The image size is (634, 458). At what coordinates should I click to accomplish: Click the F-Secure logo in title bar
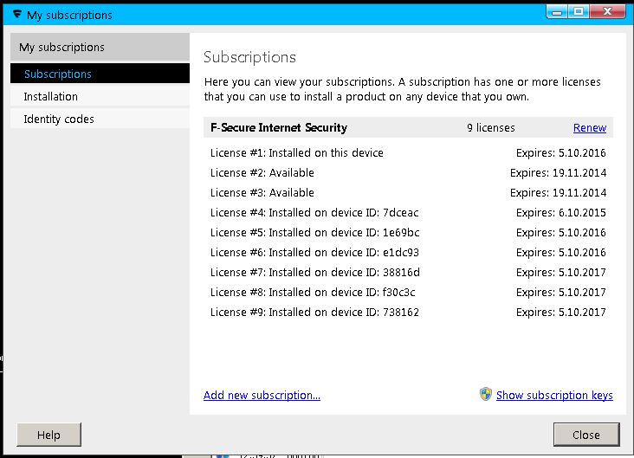17,15
